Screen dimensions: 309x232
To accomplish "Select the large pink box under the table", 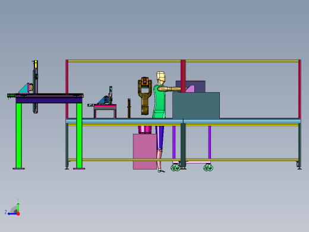I will pos(145,152).
